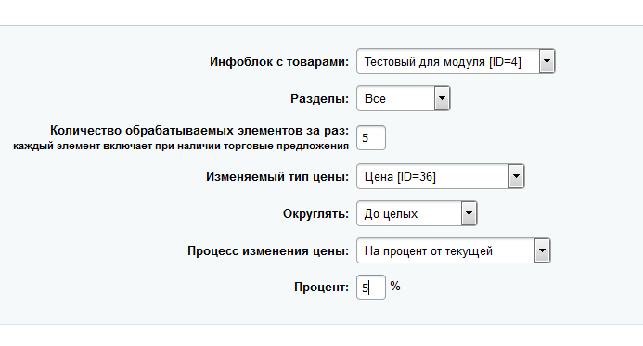Click the Количество обрабатываемых элементов за раз label
Image resolution: width=643 pixels, height=346 pixels.
coord(199,131)
